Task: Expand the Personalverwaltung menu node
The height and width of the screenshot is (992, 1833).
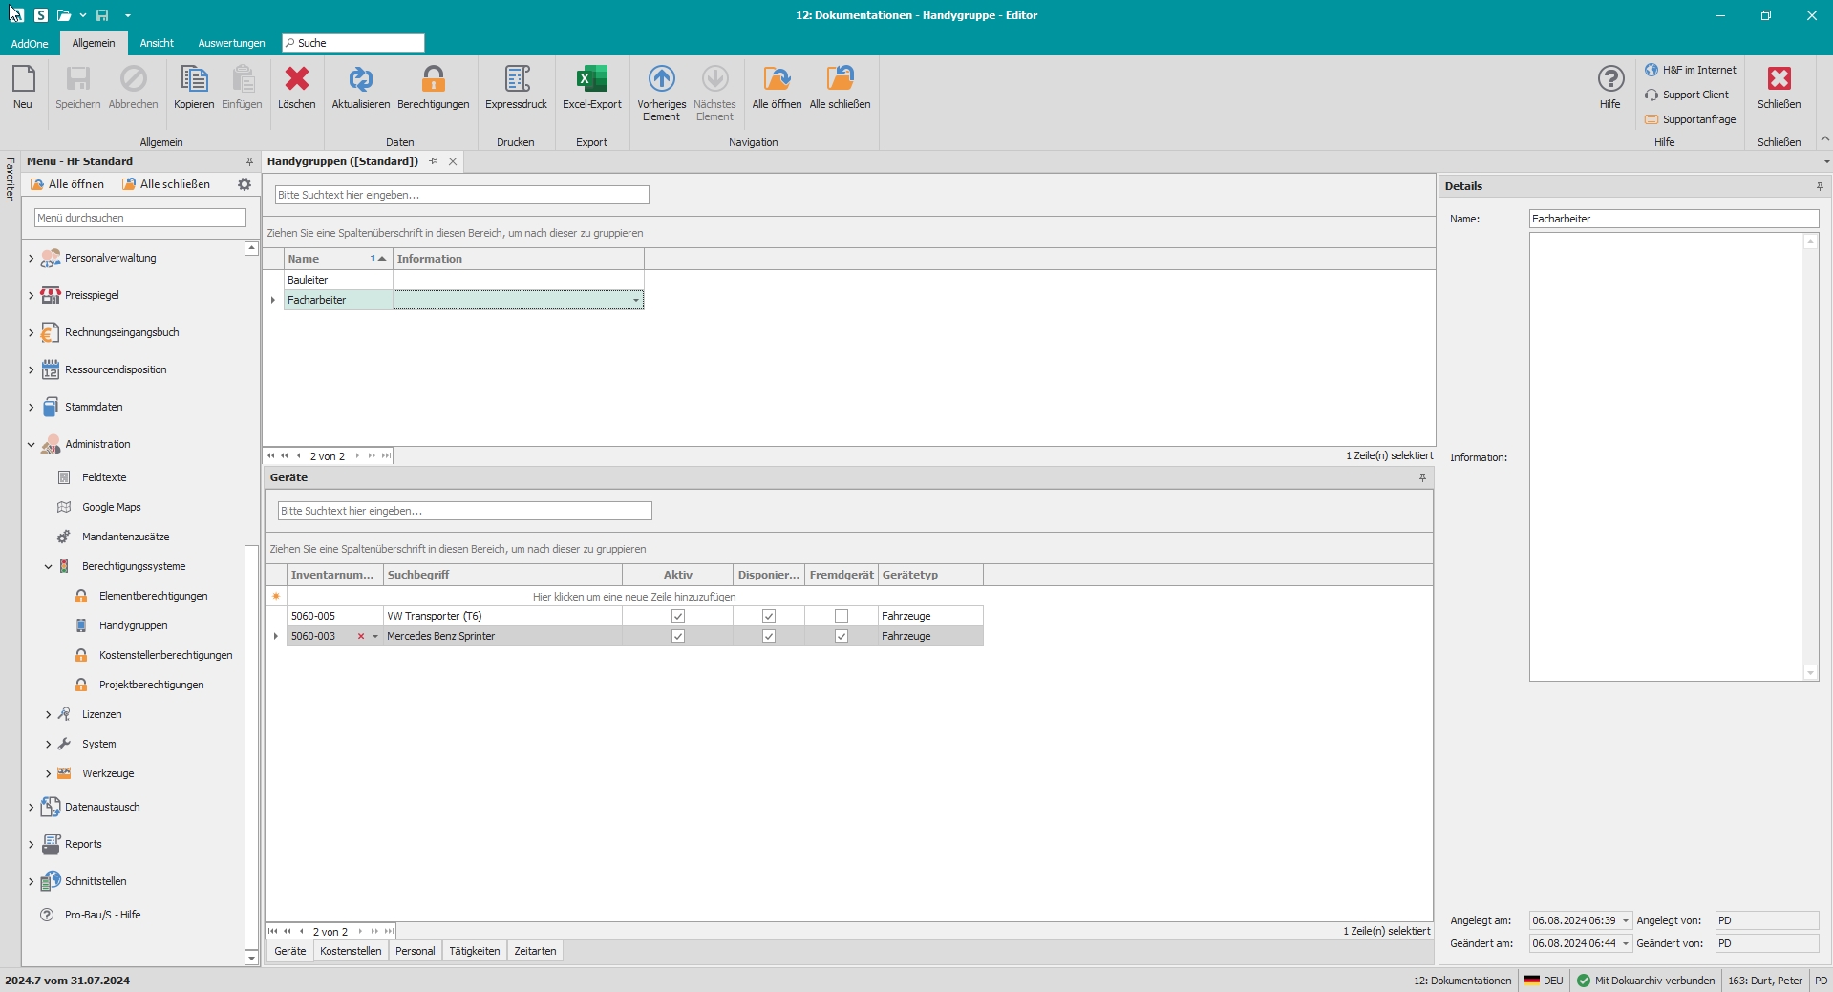Action: tap(32, 259)
